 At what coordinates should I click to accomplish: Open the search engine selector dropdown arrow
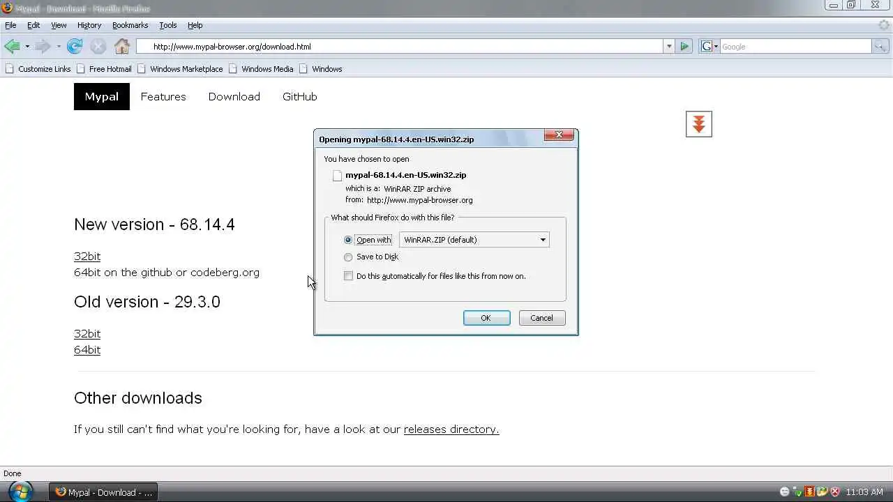[715, 47]
